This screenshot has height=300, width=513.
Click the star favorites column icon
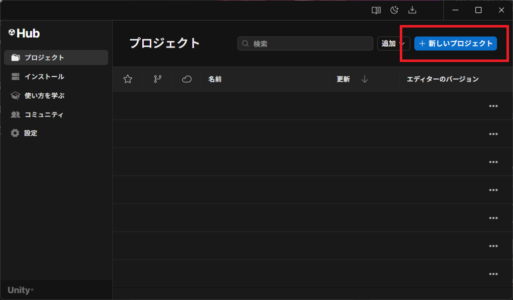(x=128, y=79)
